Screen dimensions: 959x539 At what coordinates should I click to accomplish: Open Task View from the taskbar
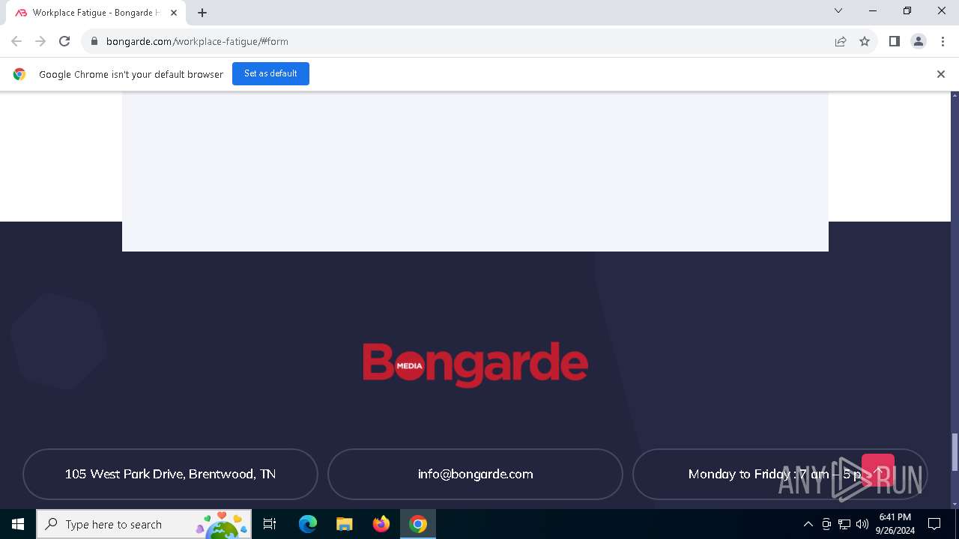[x=270, y=524]
